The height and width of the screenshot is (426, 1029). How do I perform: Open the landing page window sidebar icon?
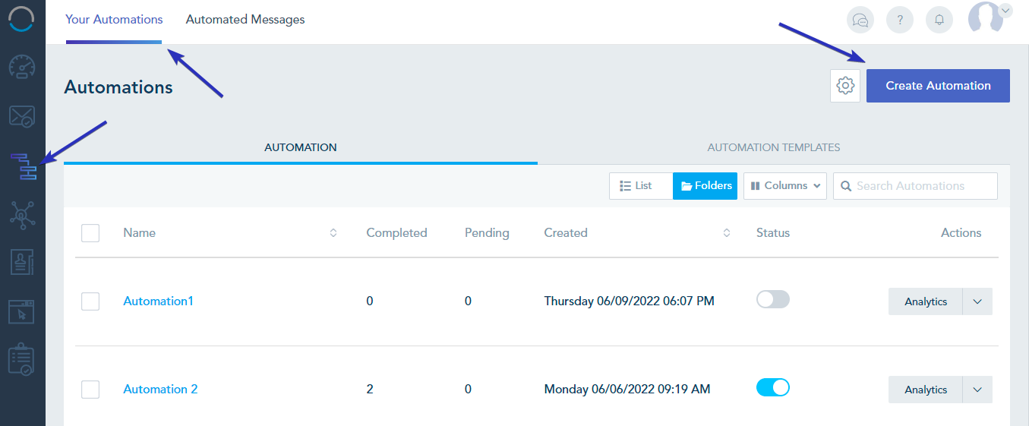[22, 311]
